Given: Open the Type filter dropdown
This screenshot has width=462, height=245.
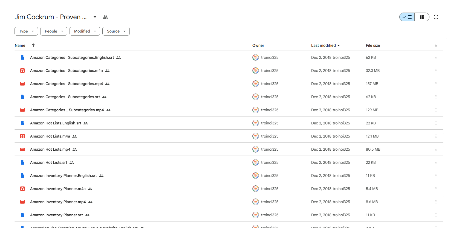Looking at the screenshot, I should tap(26, 31).
